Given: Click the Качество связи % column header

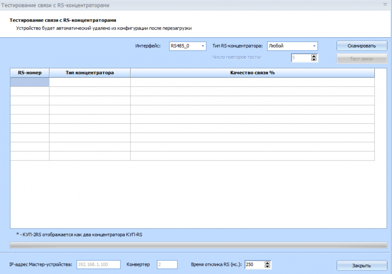Looking at the screenshot, I should [x=252, y=73].
